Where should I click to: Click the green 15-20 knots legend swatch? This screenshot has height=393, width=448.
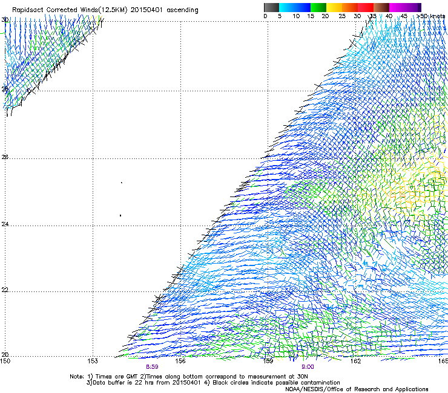[x=318, y=7]
